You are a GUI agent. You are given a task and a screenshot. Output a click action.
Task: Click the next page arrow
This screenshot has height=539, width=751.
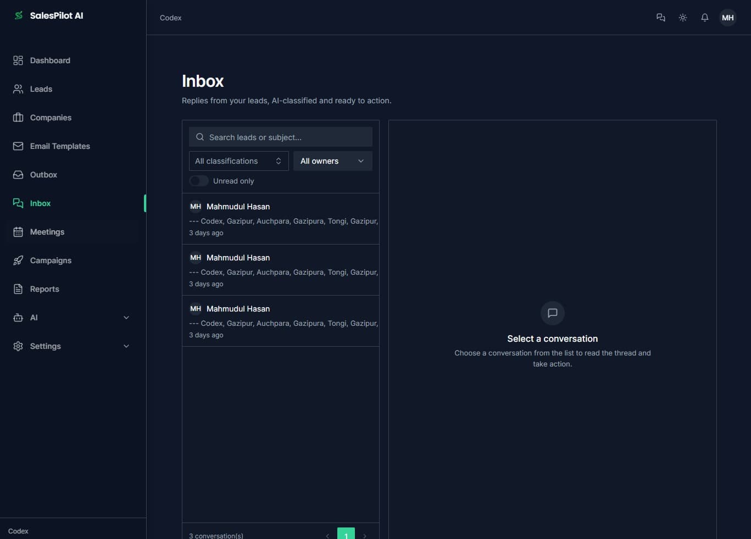365,536
